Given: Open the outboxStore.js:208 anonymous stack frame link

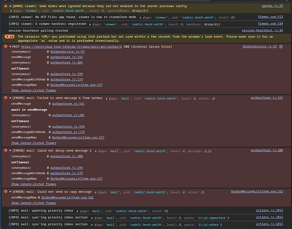Looking at the screenshot, I should tap(66, 156).
